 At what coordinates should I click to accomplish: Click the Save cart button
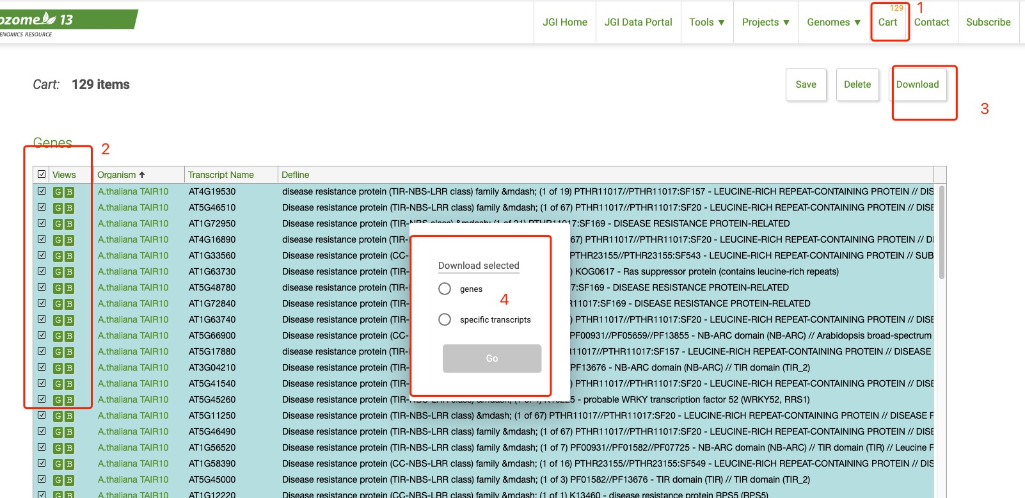tap(806, 84)
